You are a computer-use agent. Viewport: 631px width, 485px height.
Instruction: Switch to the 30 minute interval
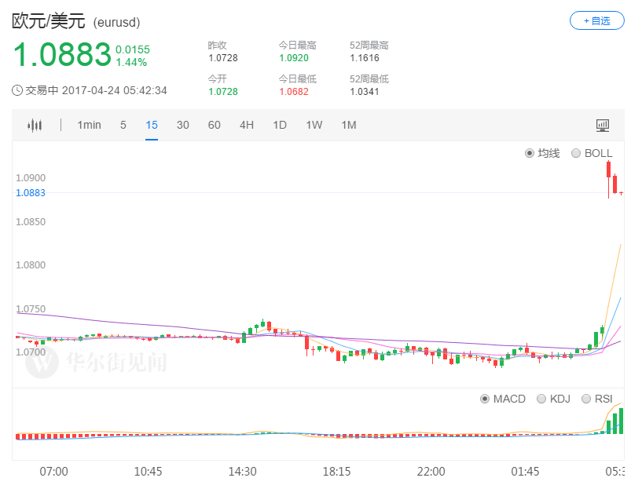[183, 125]
